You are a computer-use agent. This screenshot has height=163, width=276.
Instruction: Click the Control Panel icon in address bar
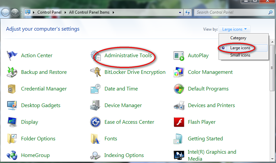28,12
